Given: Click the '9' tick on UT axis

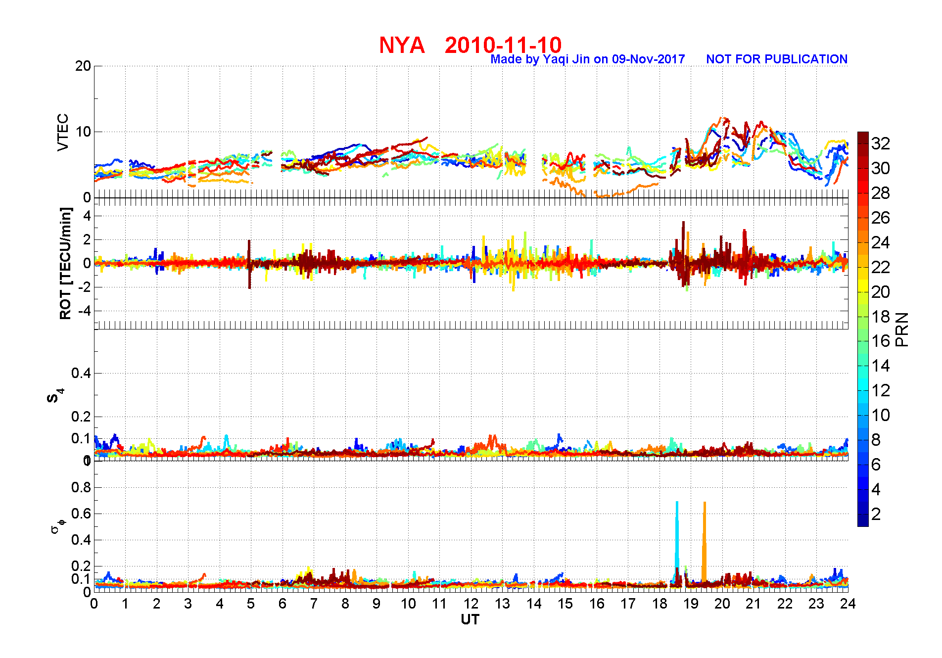Looking at the screenshot, I should coord(377,604).
